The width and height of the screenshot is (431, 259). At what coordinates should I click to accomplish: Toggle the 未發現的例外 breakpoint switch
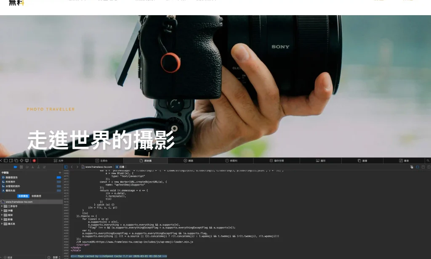tap(59, 186)
